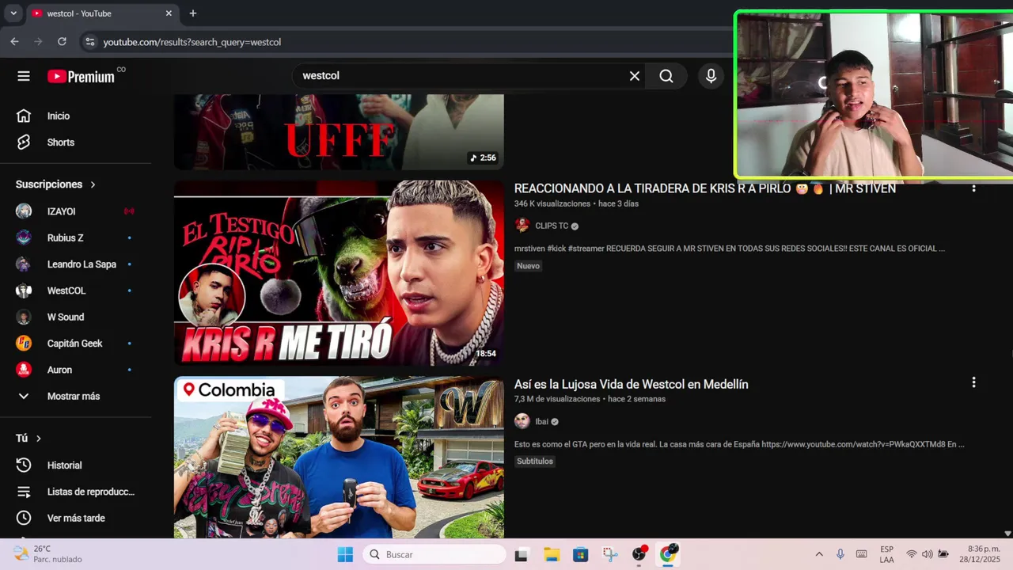Open Microsoft Store from taskbar
This screenshot has width=1013, height=570.
click(x=581, y=554)
